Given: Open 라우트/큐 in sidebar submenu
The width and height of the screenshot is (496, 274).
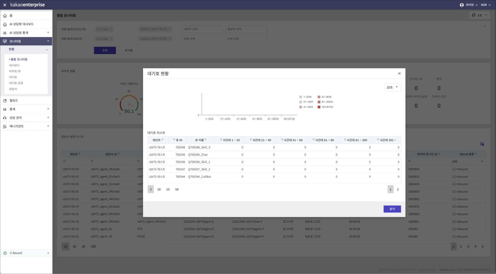Looking at the screenshot, I should 15,71.
